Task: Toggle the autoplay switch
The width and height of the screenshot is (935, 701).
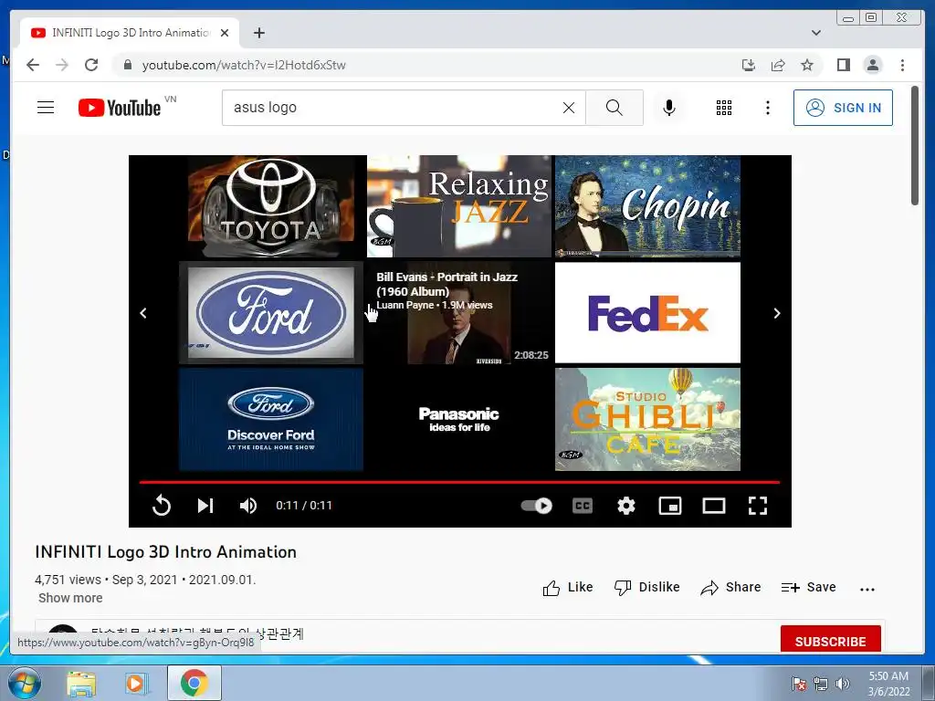Action: tap(536, 506)
